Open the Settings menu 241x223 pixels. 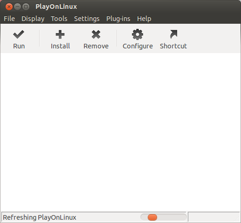coord(87,19)
